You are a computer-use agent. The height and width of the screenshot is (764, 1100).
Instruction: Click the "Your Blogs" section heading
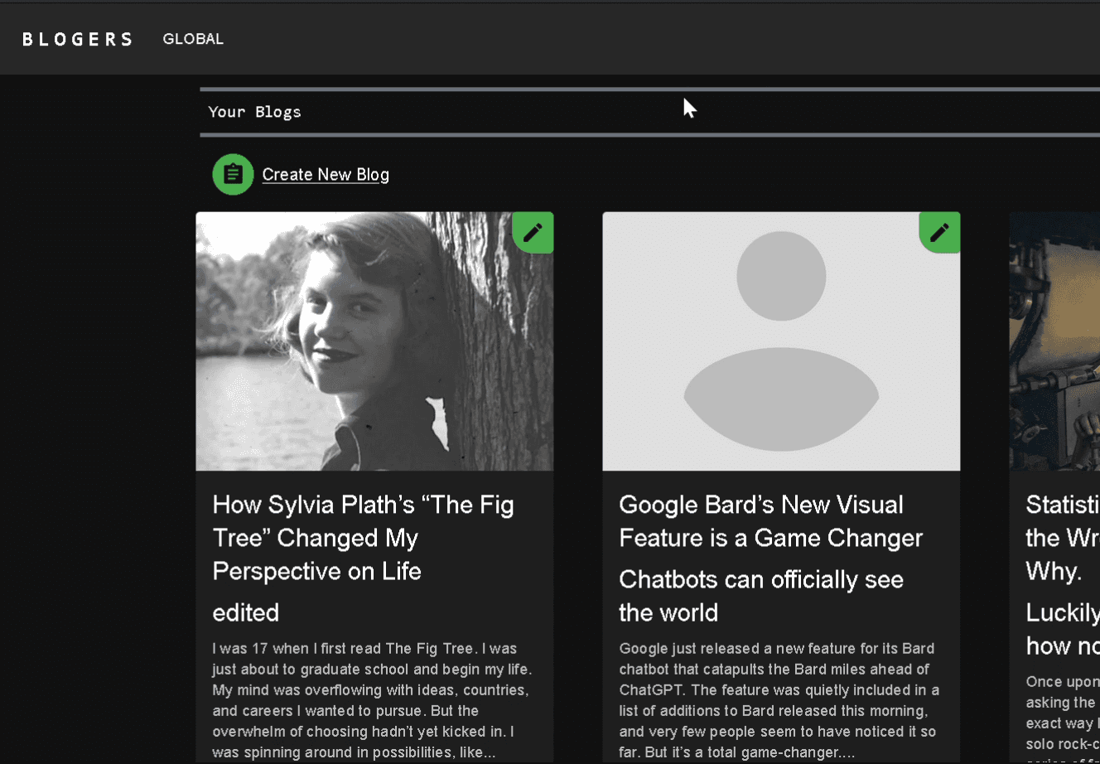[255, 112]
